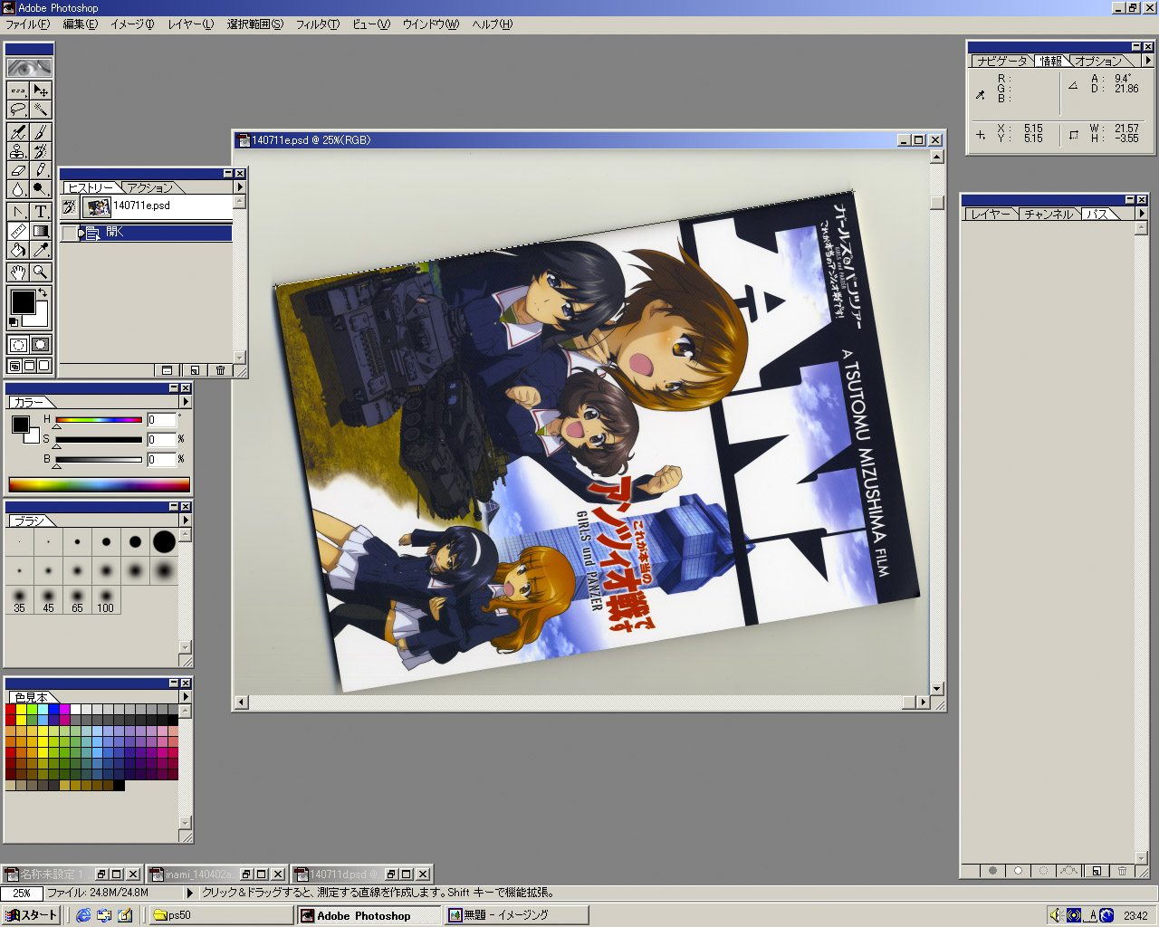The height and width of the screenshot is (927, 1159).
Task: Toggle history brush source for 開く state
Action: click(69, 233)
